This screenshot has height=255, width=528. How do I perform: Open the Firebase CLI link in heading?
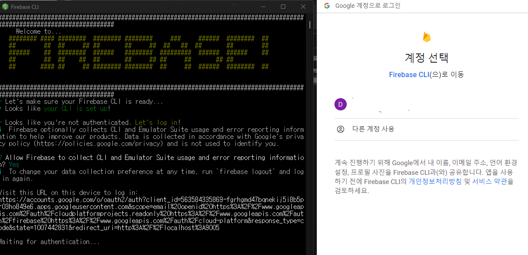[409, 74]
